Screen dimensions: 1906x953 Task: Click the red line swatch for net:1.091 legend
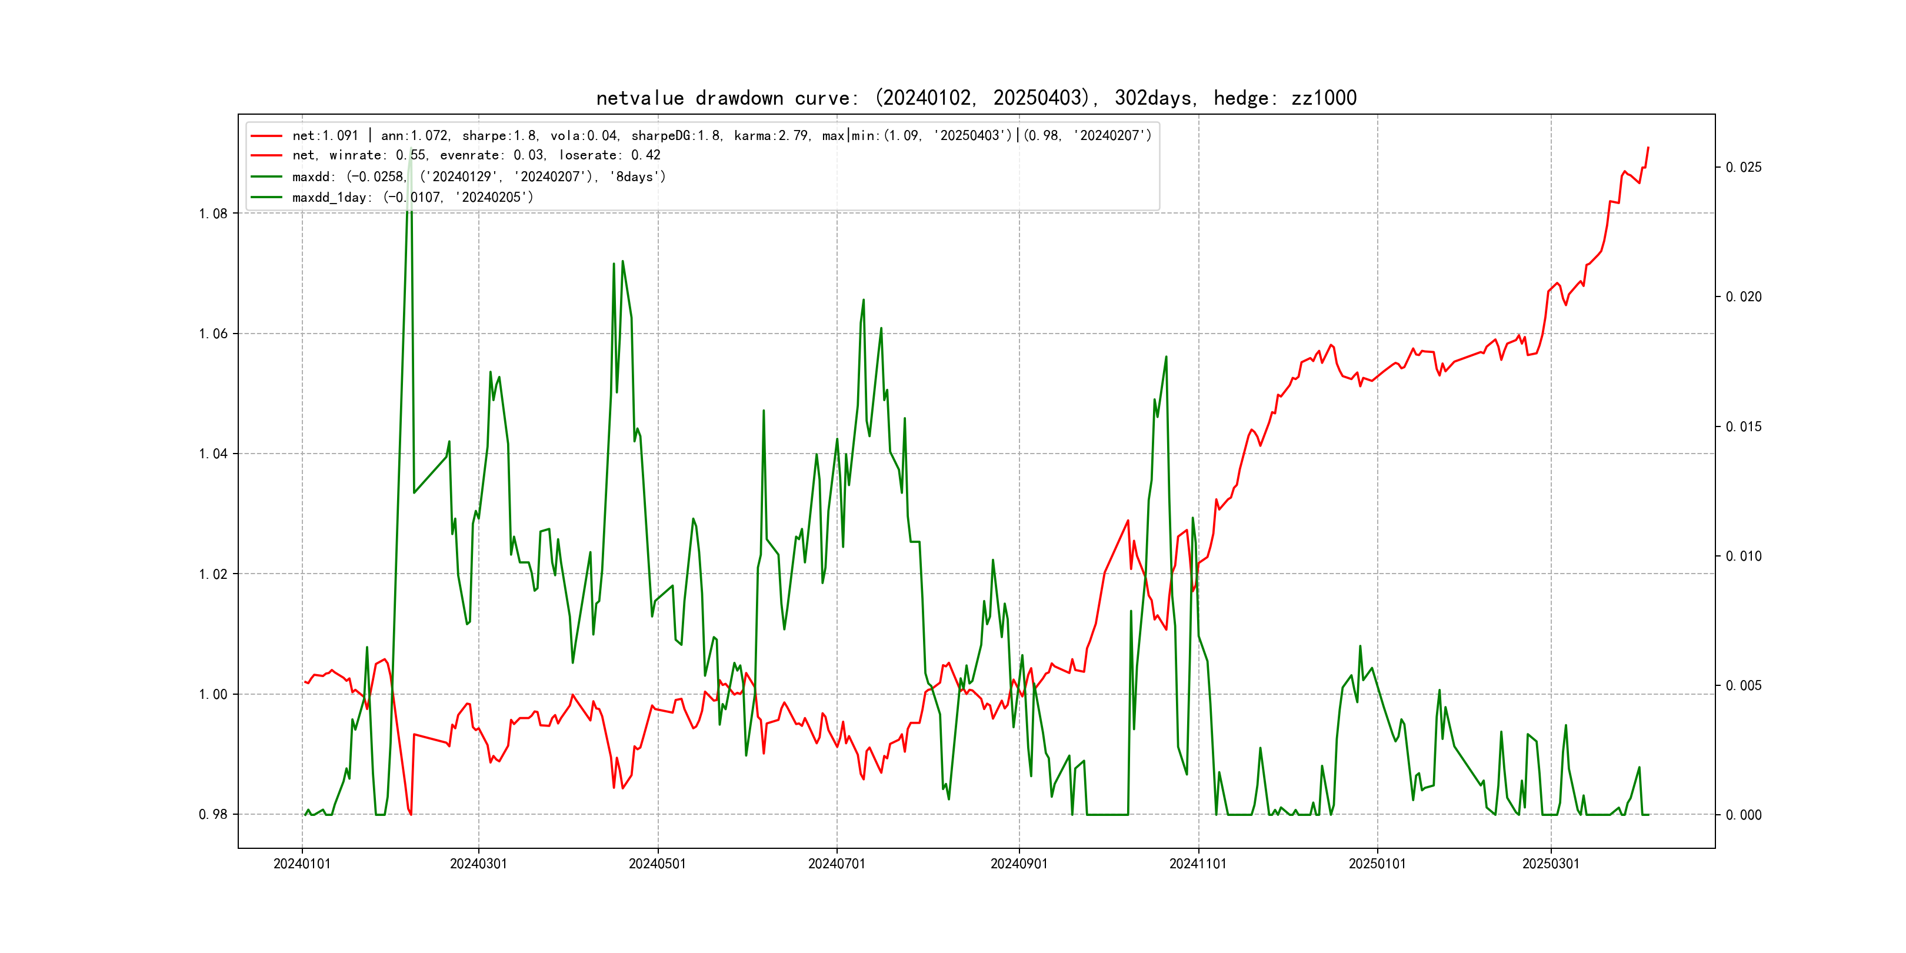(266, 136)
